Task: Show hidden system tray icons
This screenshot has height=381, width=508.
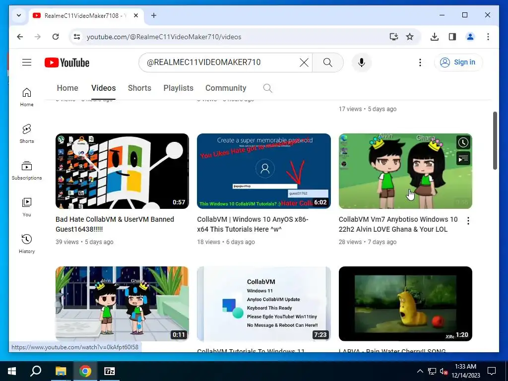Action: [x=420, y=371]
